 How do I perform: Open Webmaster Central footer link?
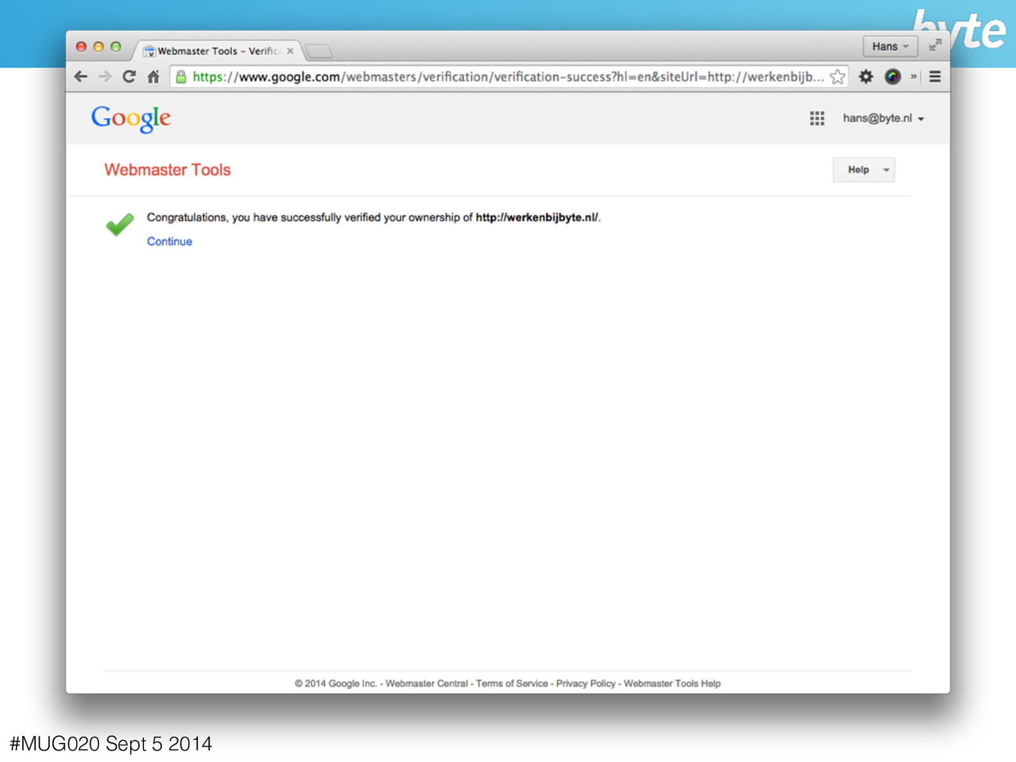click(x=427, y=683)
